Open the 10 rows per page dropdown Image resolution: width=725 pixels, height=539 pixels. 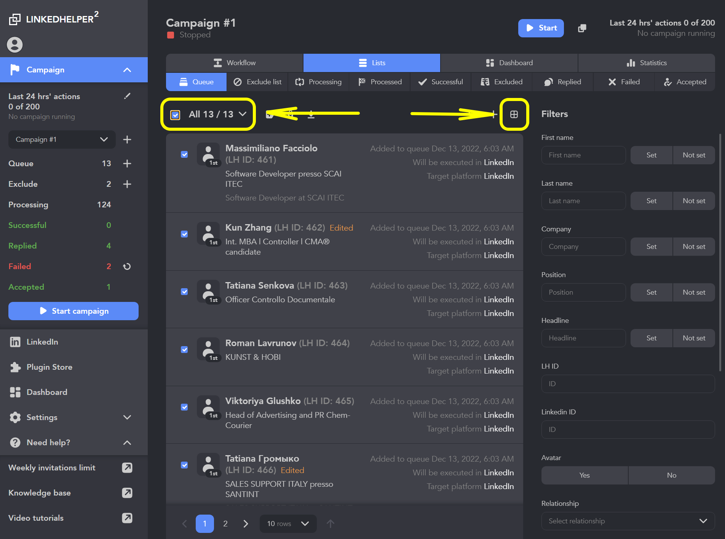coord(288,524)
